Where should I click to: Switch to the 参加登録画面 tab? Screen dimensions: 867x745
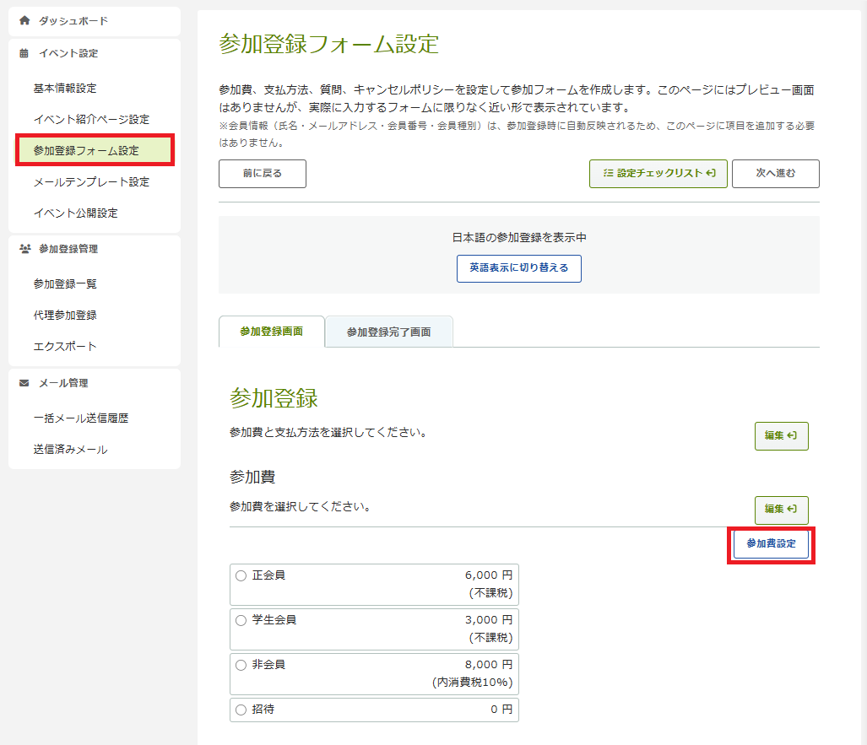coord(271,332)
